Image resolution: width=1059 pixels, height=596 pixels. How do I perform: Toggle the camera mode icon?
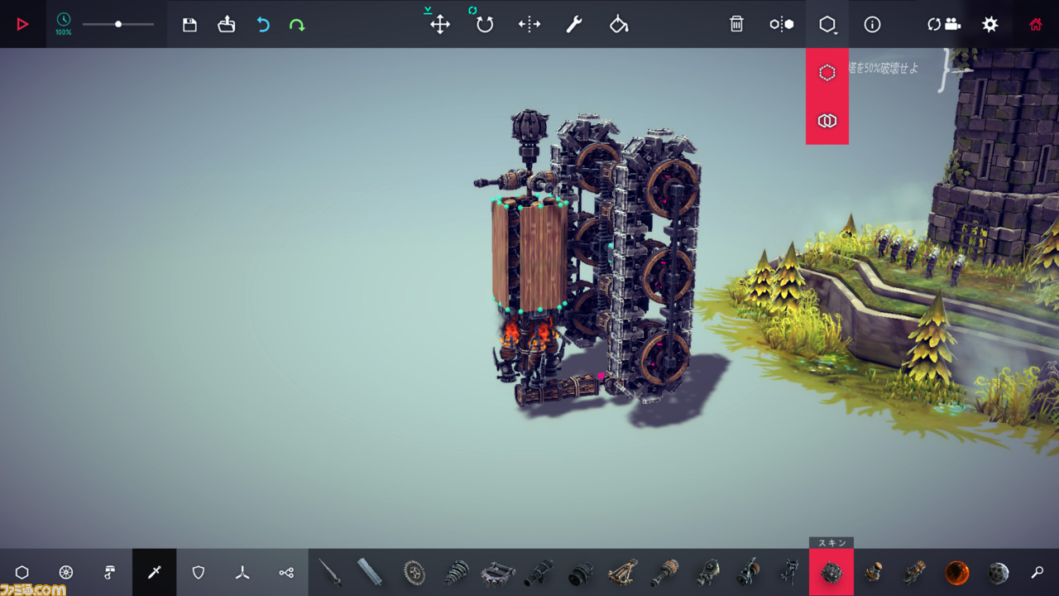(944, 24)
